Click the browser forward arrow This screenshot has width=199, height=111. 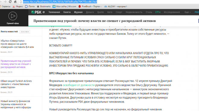click(x=5, y=2)
